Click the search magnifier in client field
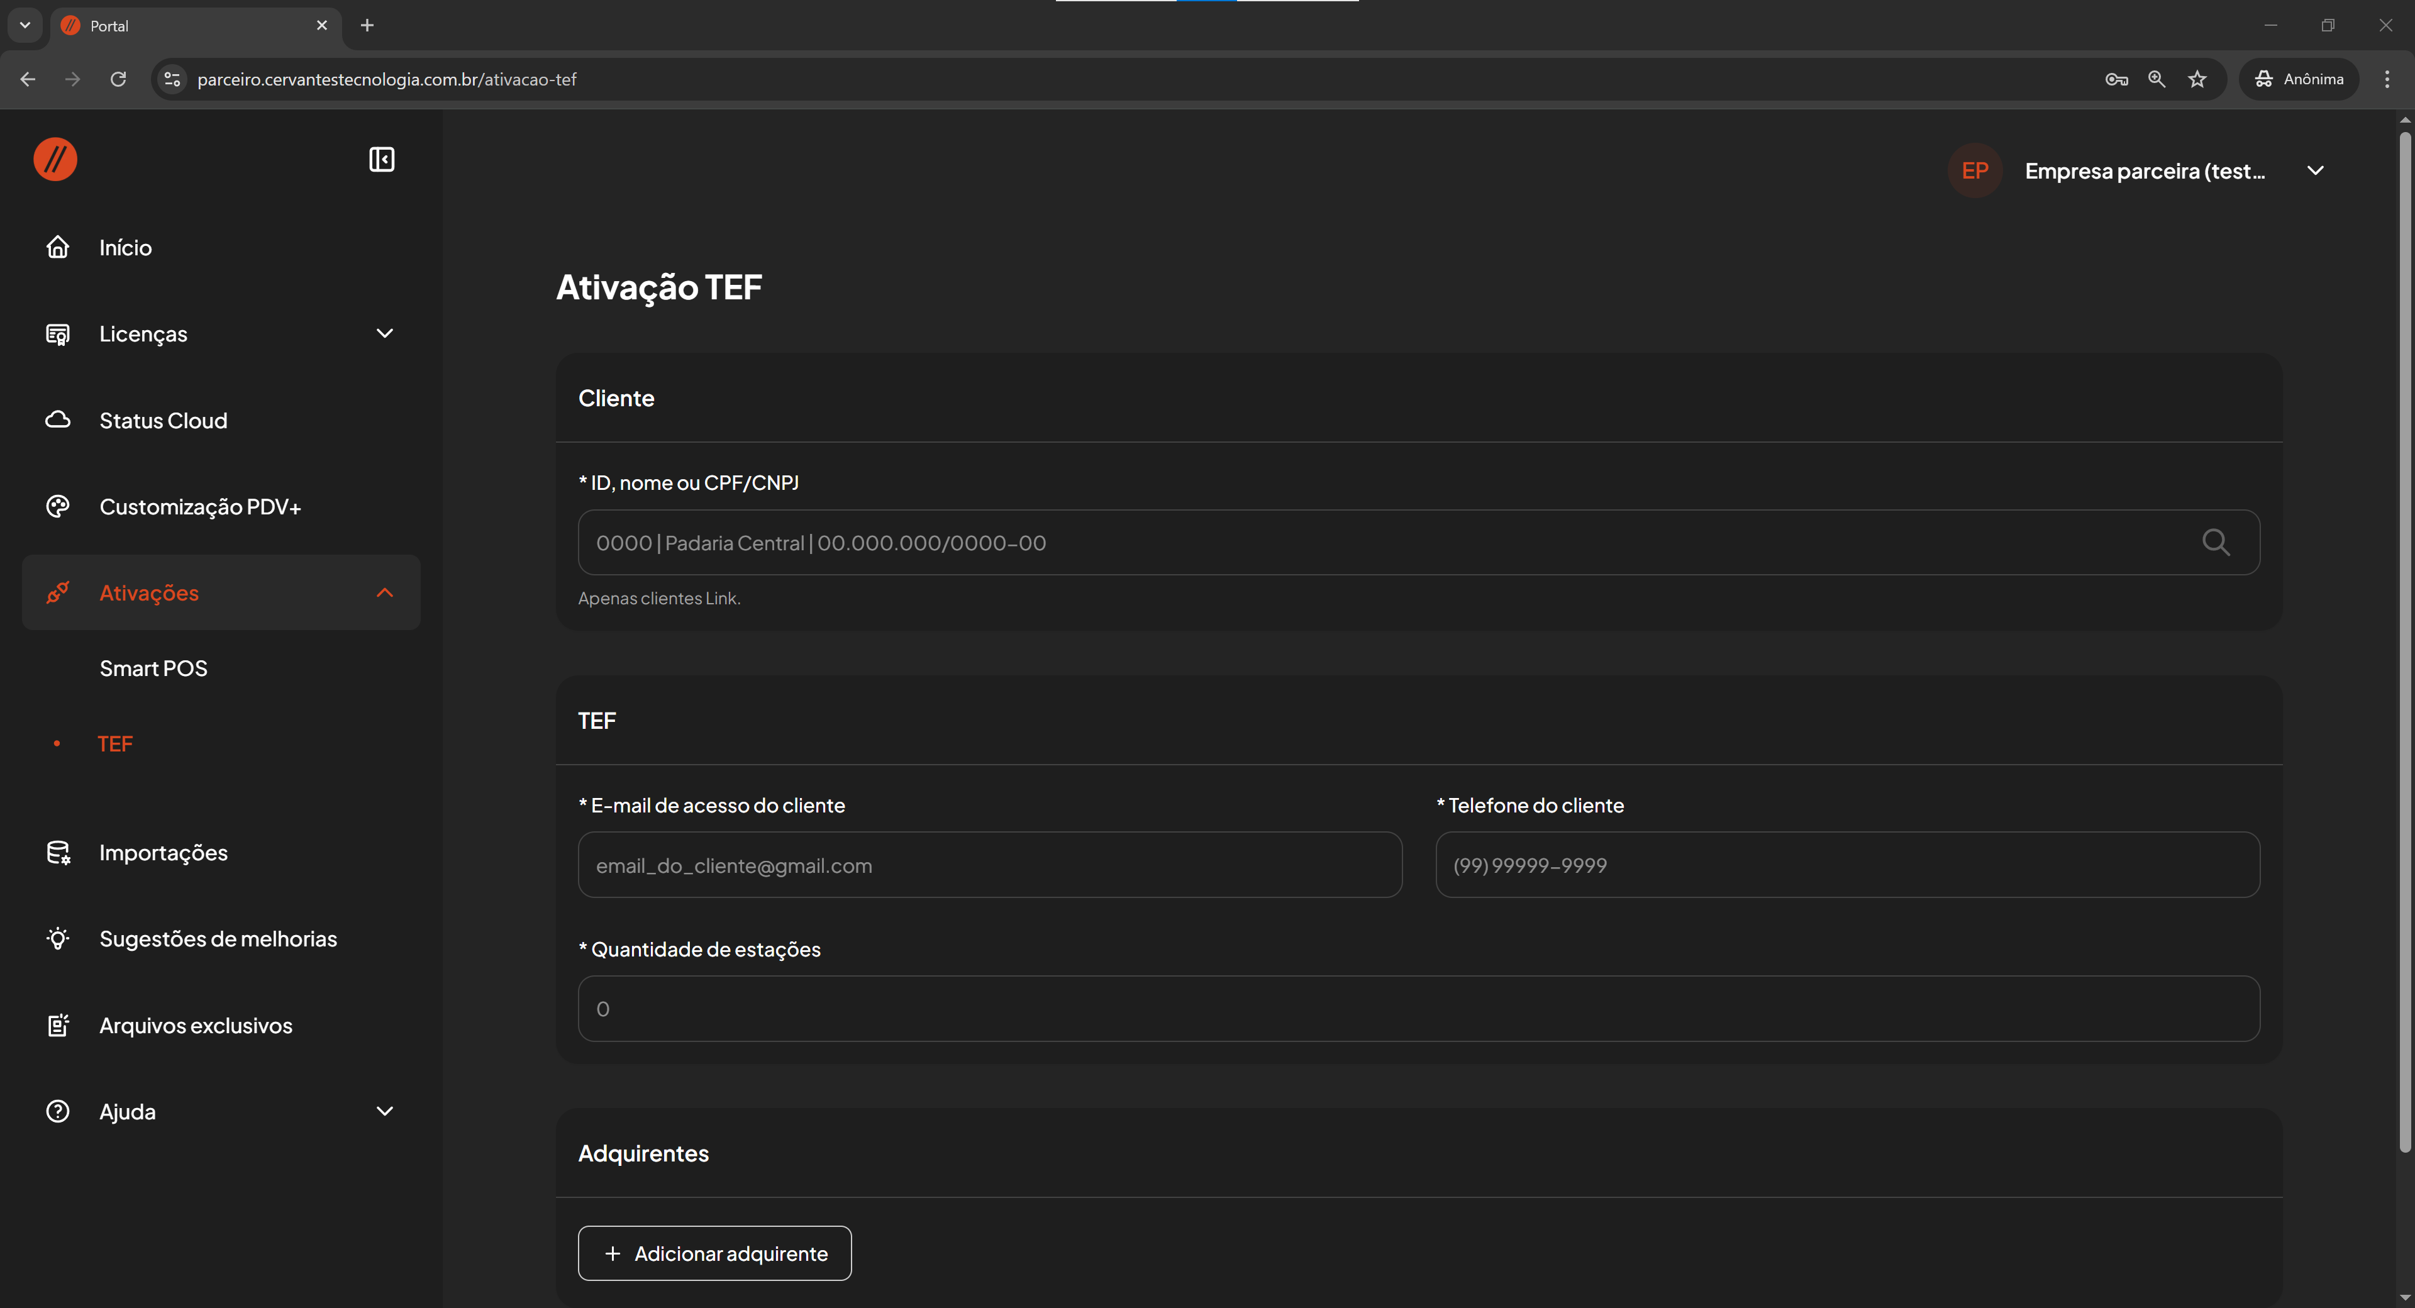The image size is (2415, 1308). [x=2215, y=542]
